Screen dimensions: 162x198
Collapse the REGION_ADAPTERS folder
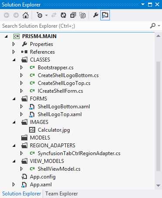(14, 146)
